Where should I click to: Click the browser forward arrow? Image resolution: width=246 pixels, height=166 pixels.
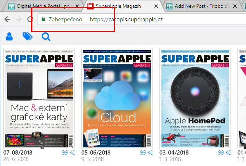tap(18, 20)
